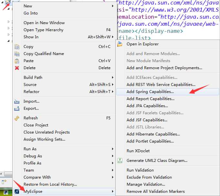Expand the New submenu arrow

(x=112, y=6)
